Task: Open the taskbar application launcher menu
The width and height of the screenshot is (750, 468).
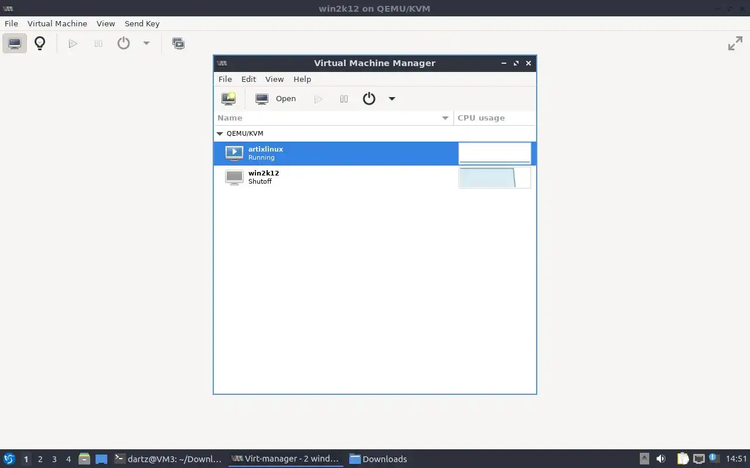Action: [9, 459]
